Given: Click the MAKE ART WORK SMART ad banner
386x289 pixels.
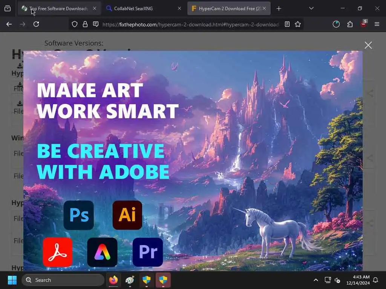Looking at the screenshot, I should tap(193, 161).
